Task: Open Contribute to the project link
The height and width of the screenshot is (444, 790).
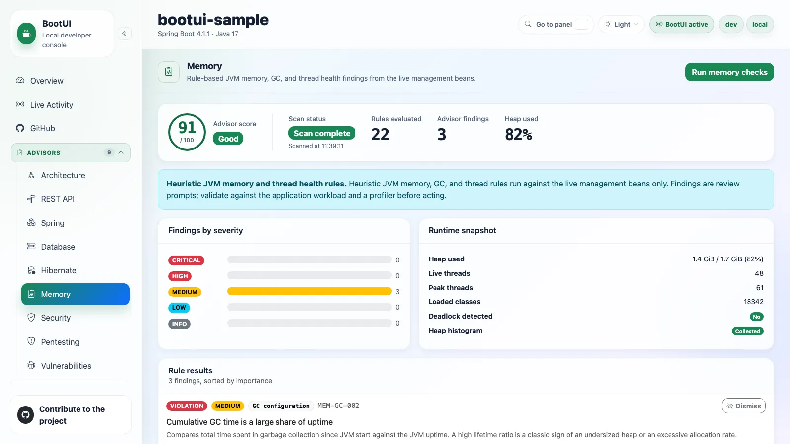Action: point(71,415)
